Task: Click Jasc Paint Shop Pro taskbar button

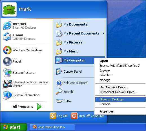Action: pyautogui.click(x=52, y=127)
